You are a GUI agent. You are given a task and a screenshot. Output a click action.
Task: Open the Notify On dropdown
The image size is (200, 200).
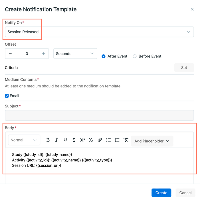pos(99,32)
